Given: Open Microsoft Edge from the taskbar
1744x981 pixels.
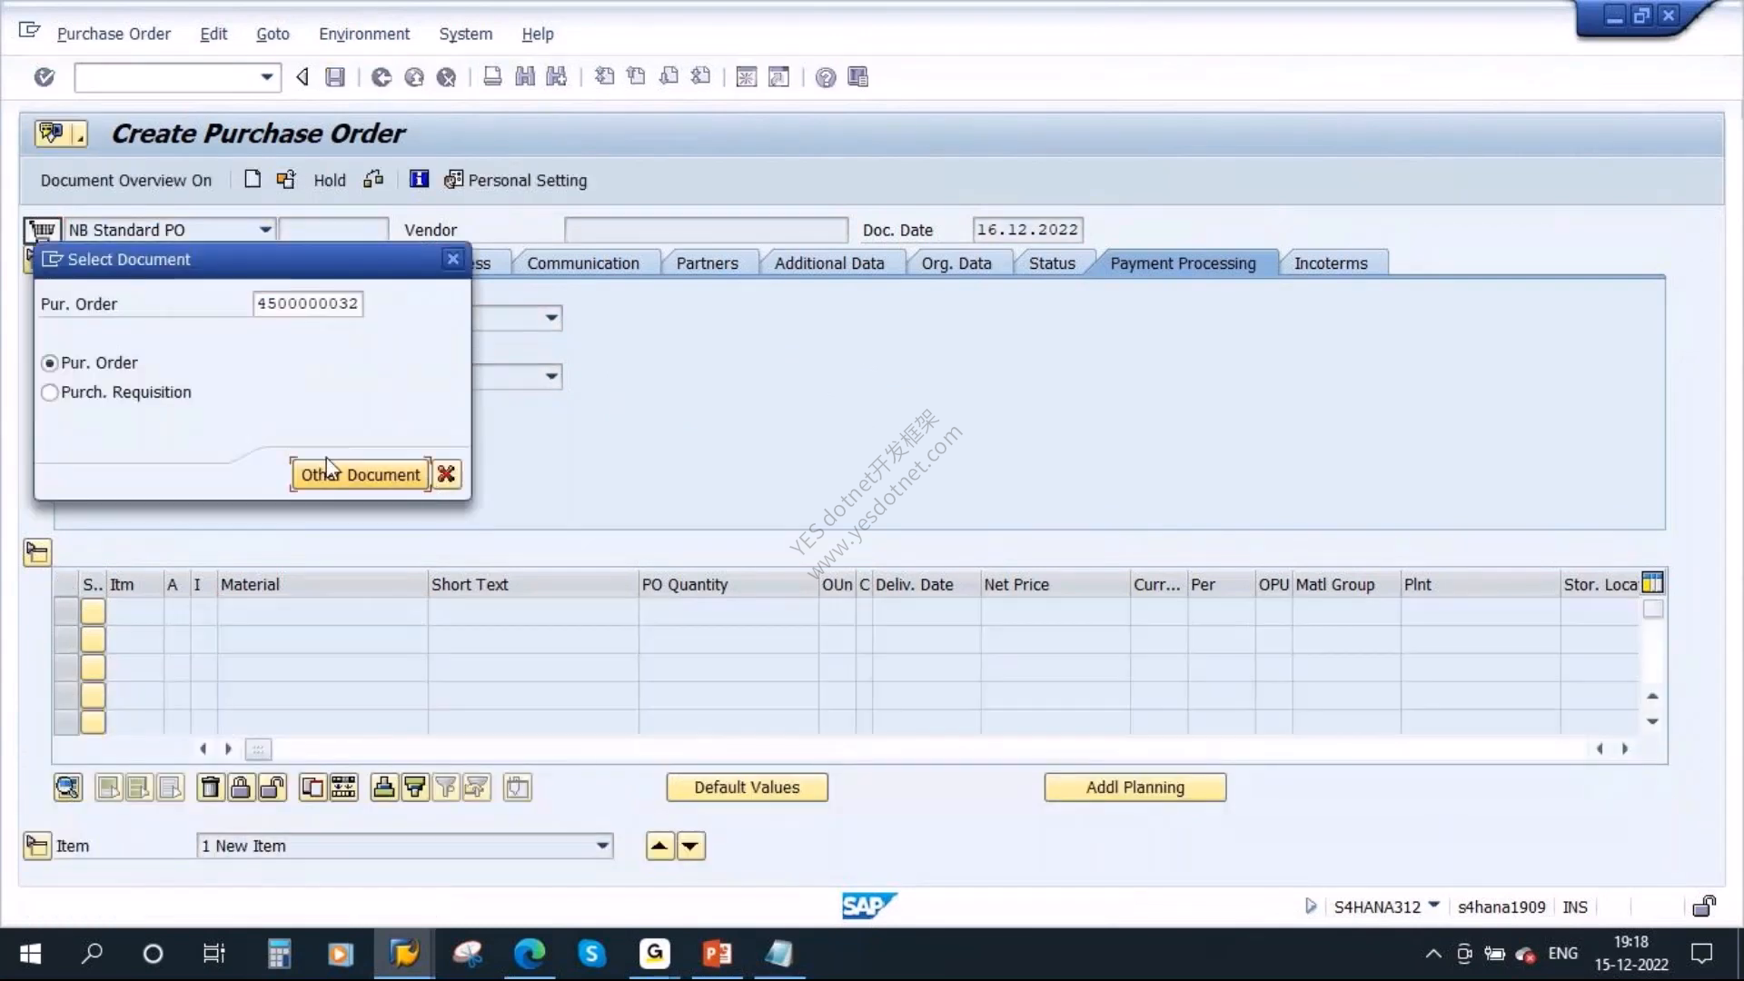Looking at the screenshot, I should pos(530,954).
